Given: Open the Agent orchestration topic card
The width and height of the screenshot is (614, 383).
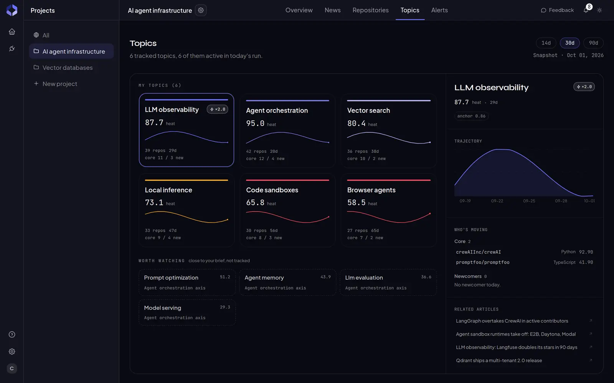Looking at the screenshot, I should tap(287, 131).
